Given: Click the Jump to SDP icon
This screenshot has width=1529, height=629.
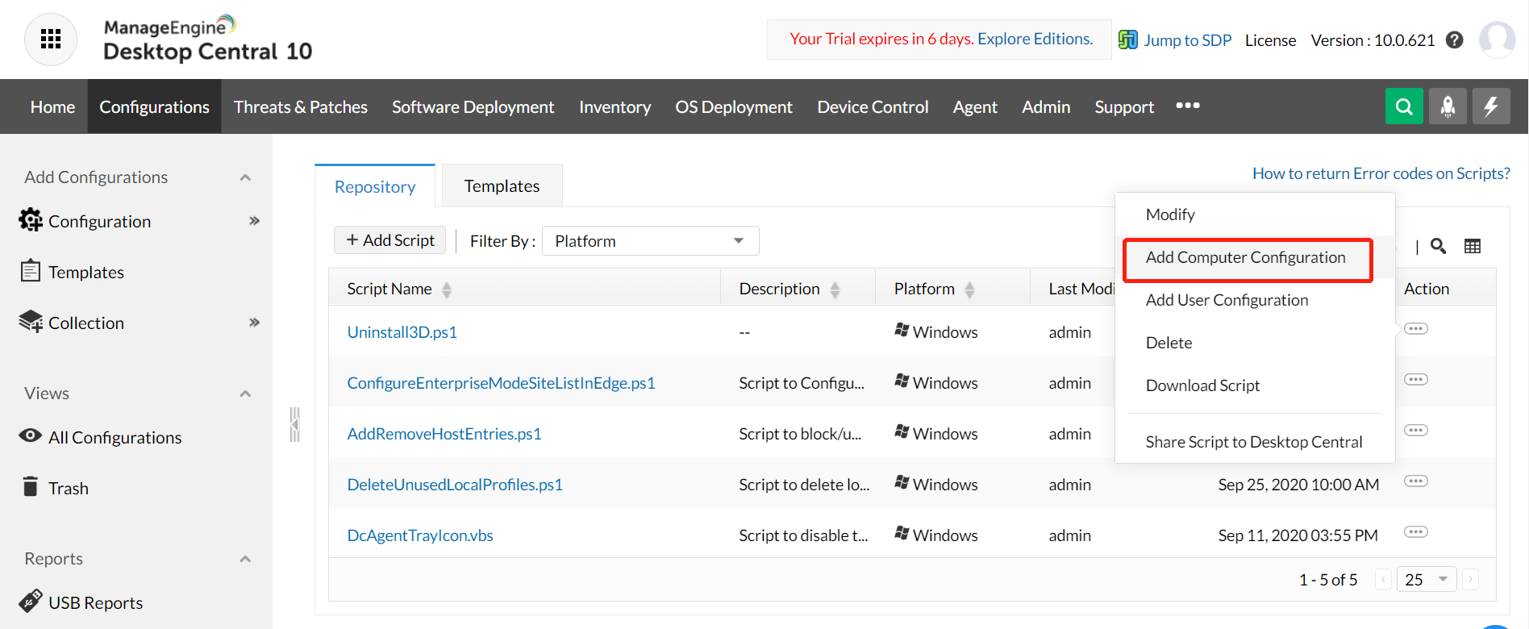Looking at the screenshot, I should pyautogui.click(x=1127, y=40).
